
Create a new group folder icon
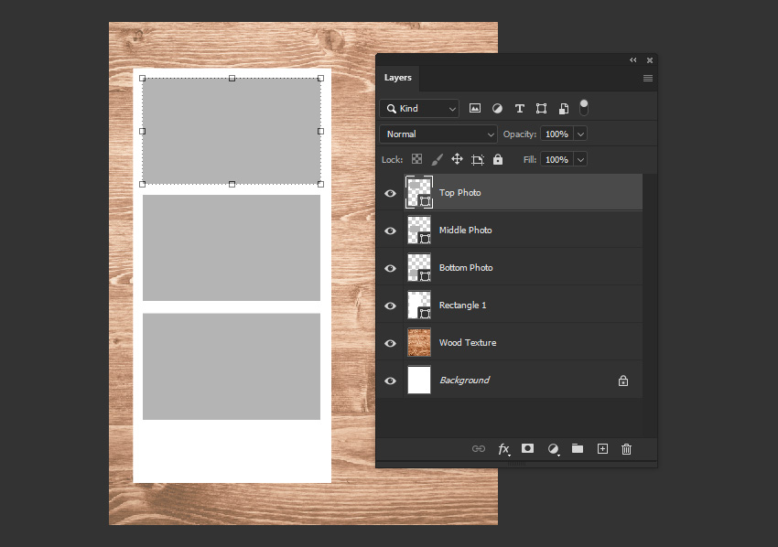click(578, 448)
